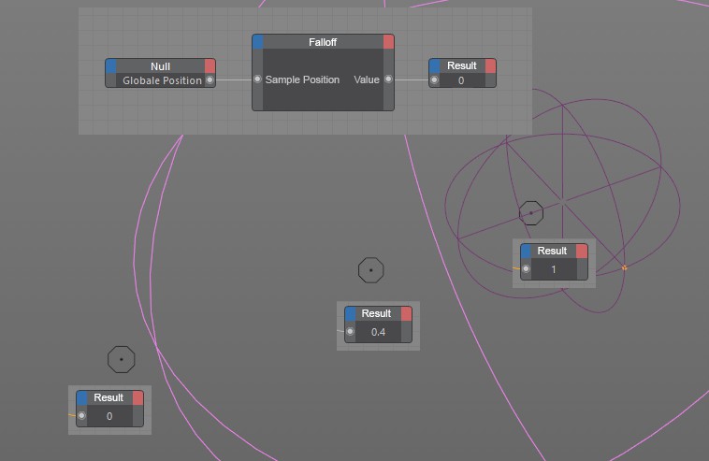709x461 pixels.
Task: Select the null object at lower left
Action: click(122, 359)
